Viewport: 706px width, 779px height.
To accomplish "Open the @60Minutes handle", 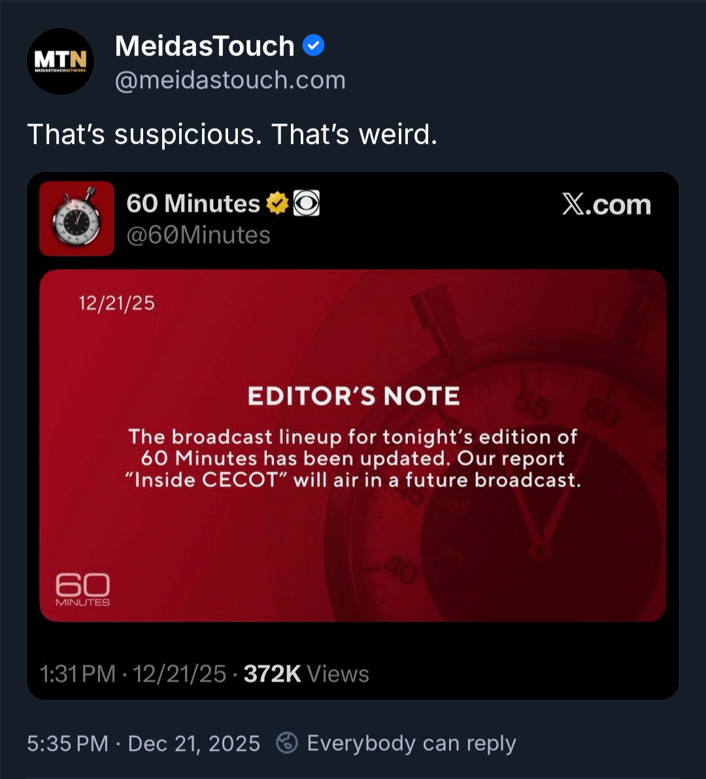I will click(x=198, y=235).
